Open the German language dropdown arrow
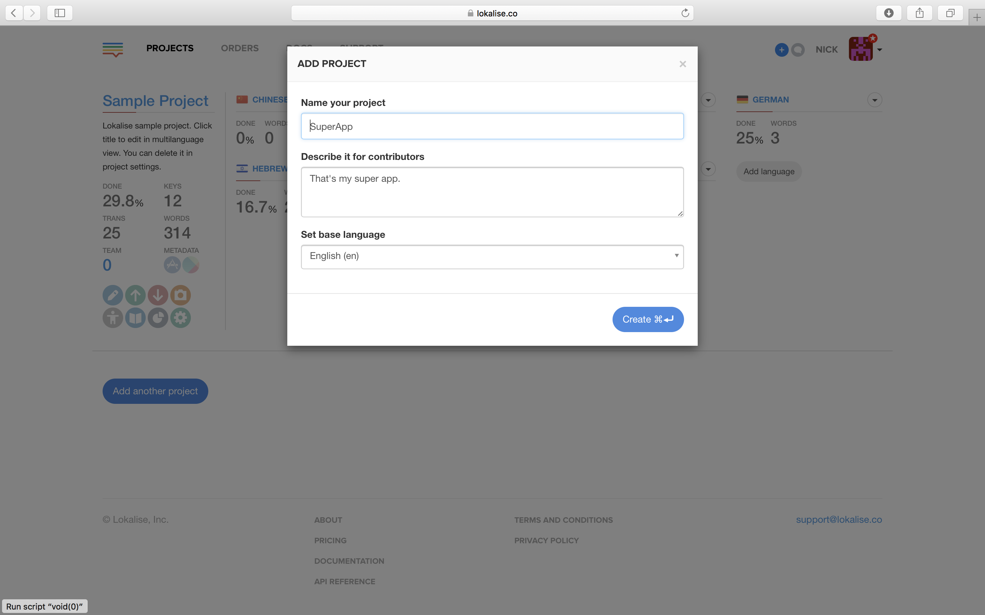The image size is (985, 615). (x=874, y=100)
